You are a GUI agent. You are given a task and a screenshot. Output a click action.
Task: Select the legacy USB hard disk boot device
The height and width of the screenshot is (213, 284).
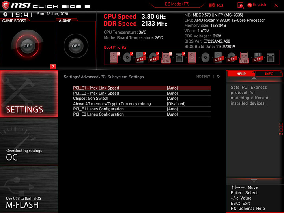(219, 58)
